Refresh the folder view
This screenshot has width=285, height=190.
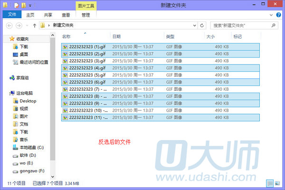(202, 26)
